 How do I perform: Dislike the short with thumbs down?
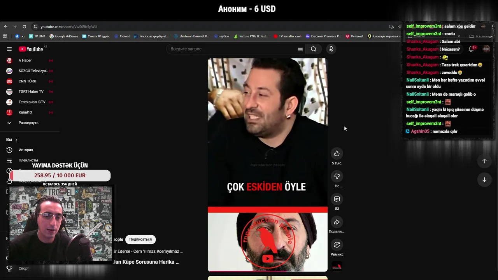pos(337,176)
